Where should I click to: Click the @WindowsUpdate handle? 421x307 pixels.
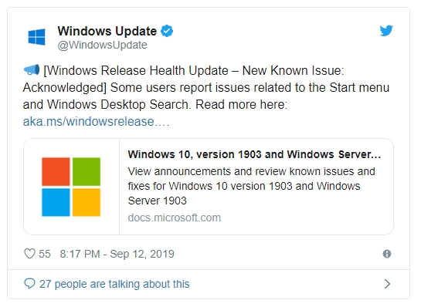pos(102,45)
